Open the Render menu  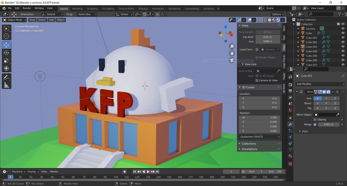coord(27,8)
